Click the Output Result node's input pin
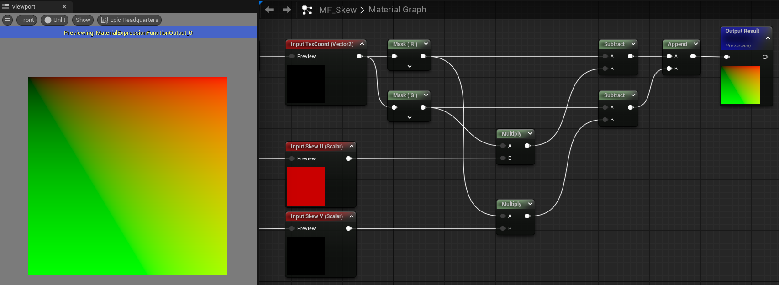 727,57
